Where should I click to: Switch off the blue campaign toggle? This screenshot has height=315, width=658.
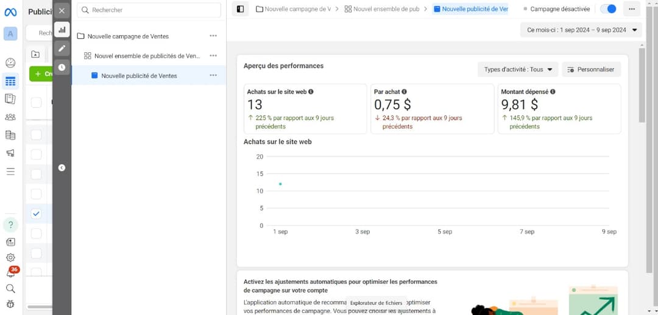[607, 9]
